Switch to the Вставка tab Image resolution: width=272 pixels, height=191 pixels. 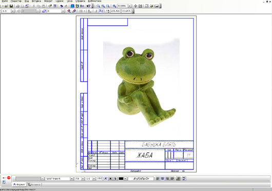pos(34,184)
